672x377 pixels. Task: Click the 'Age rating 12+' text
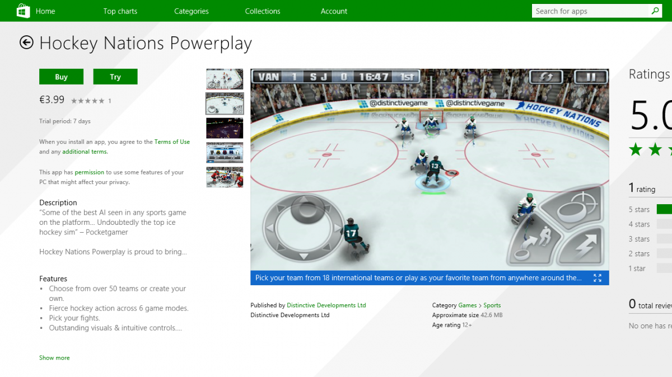pos(452,325)
